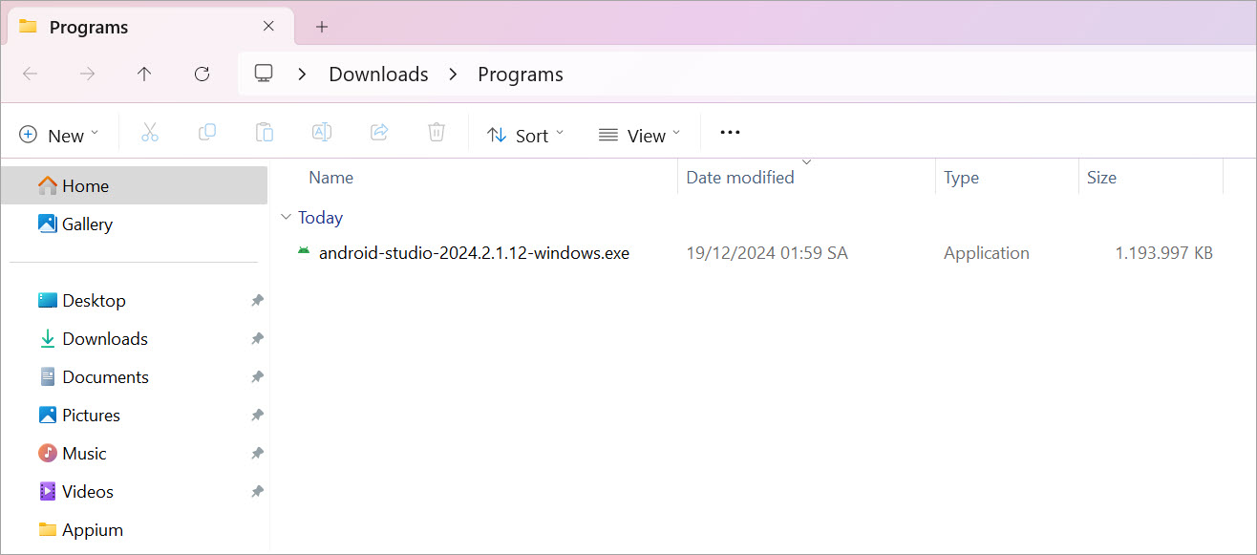This screenshot has height=555, width=1257.
Task: Click the Share icon in toolbar
Action: [379, 133]
